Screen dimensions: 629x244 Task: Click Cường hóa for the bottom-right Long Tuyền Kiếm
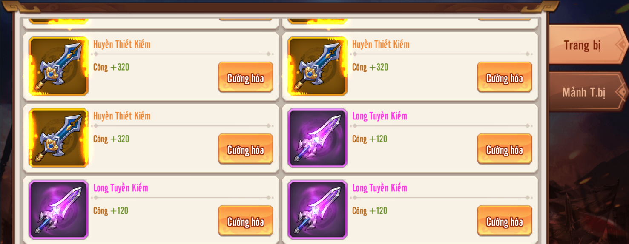(505, 221)
